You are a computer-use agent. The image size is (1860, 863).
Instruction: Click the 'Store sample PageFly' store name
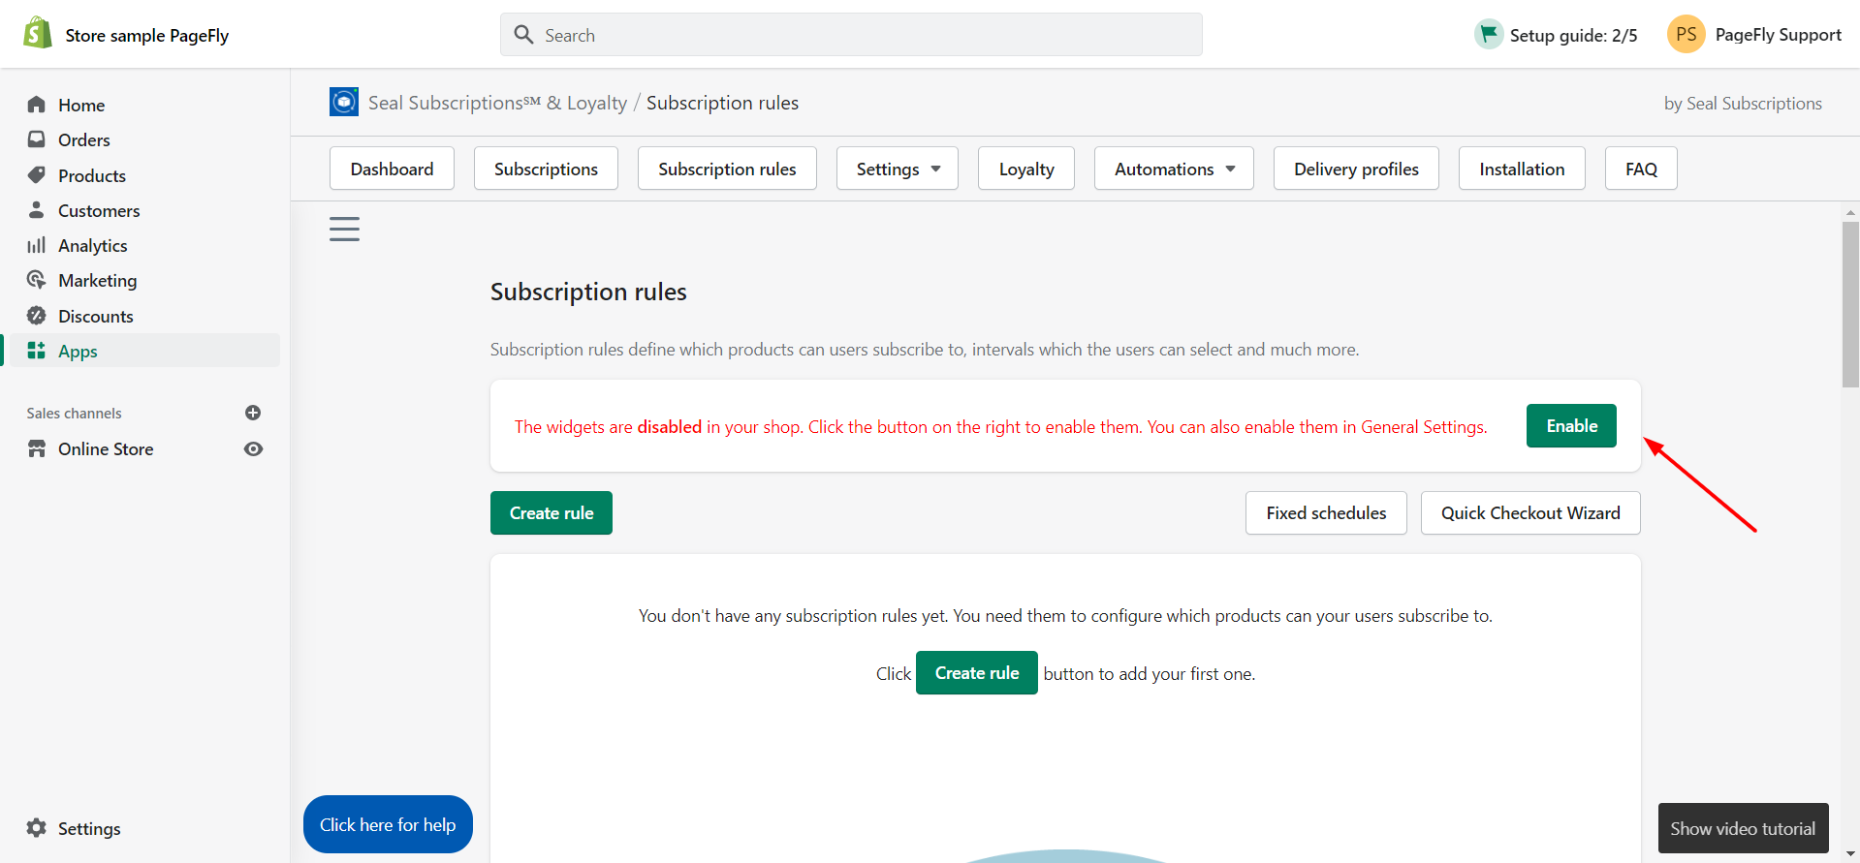pos(146,35)
